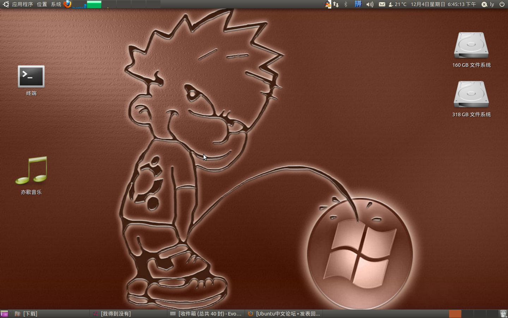Switch to the Ubuntu中文论坛 Firefox taskbar window
This screenshot has height=318, width=508.
click(x=284, y=314)
